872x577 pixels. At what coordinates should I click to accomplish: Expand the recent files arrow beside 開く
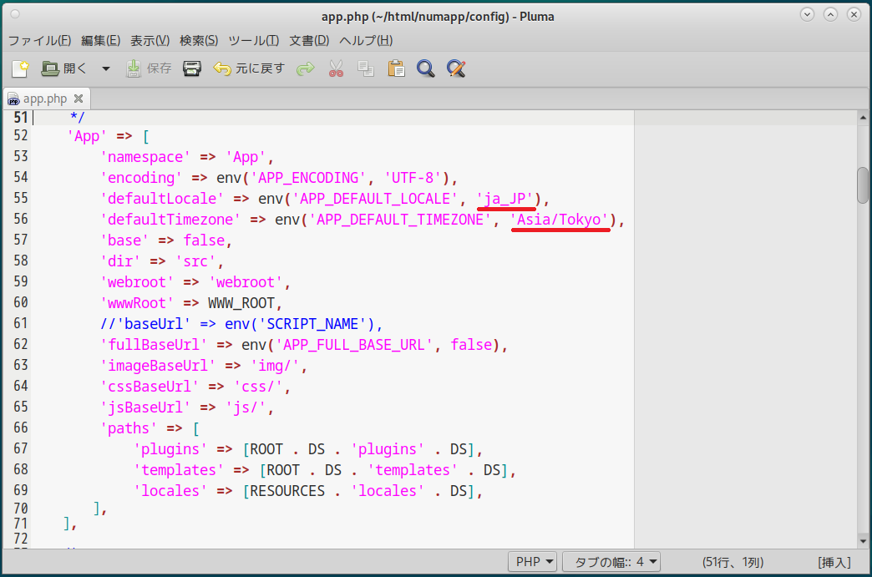click(106, 68)
